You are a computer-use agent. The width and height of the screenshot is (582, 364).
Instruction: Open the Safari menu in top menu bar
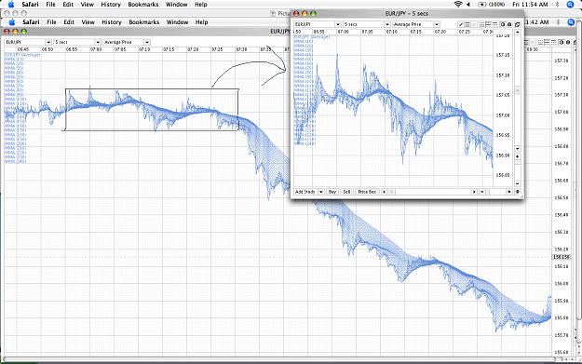[31, 5]
